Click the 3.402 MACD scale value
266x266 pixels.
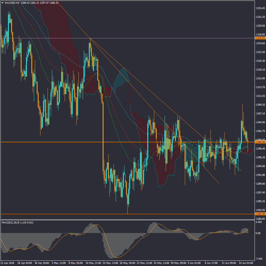259,222
